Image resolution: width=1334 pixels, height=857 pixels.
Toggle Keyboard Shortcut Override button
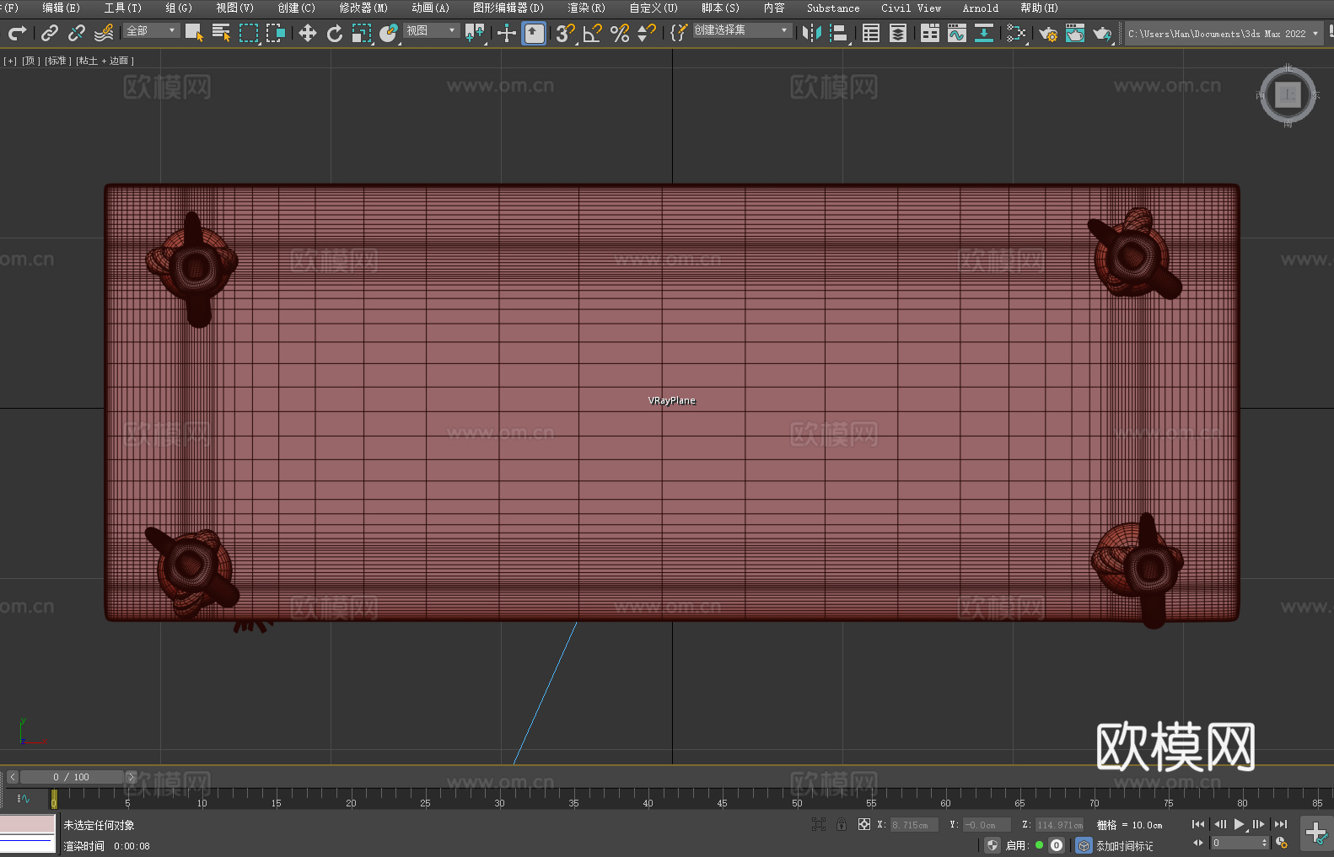pyautogui.click(x=534, y=33)
